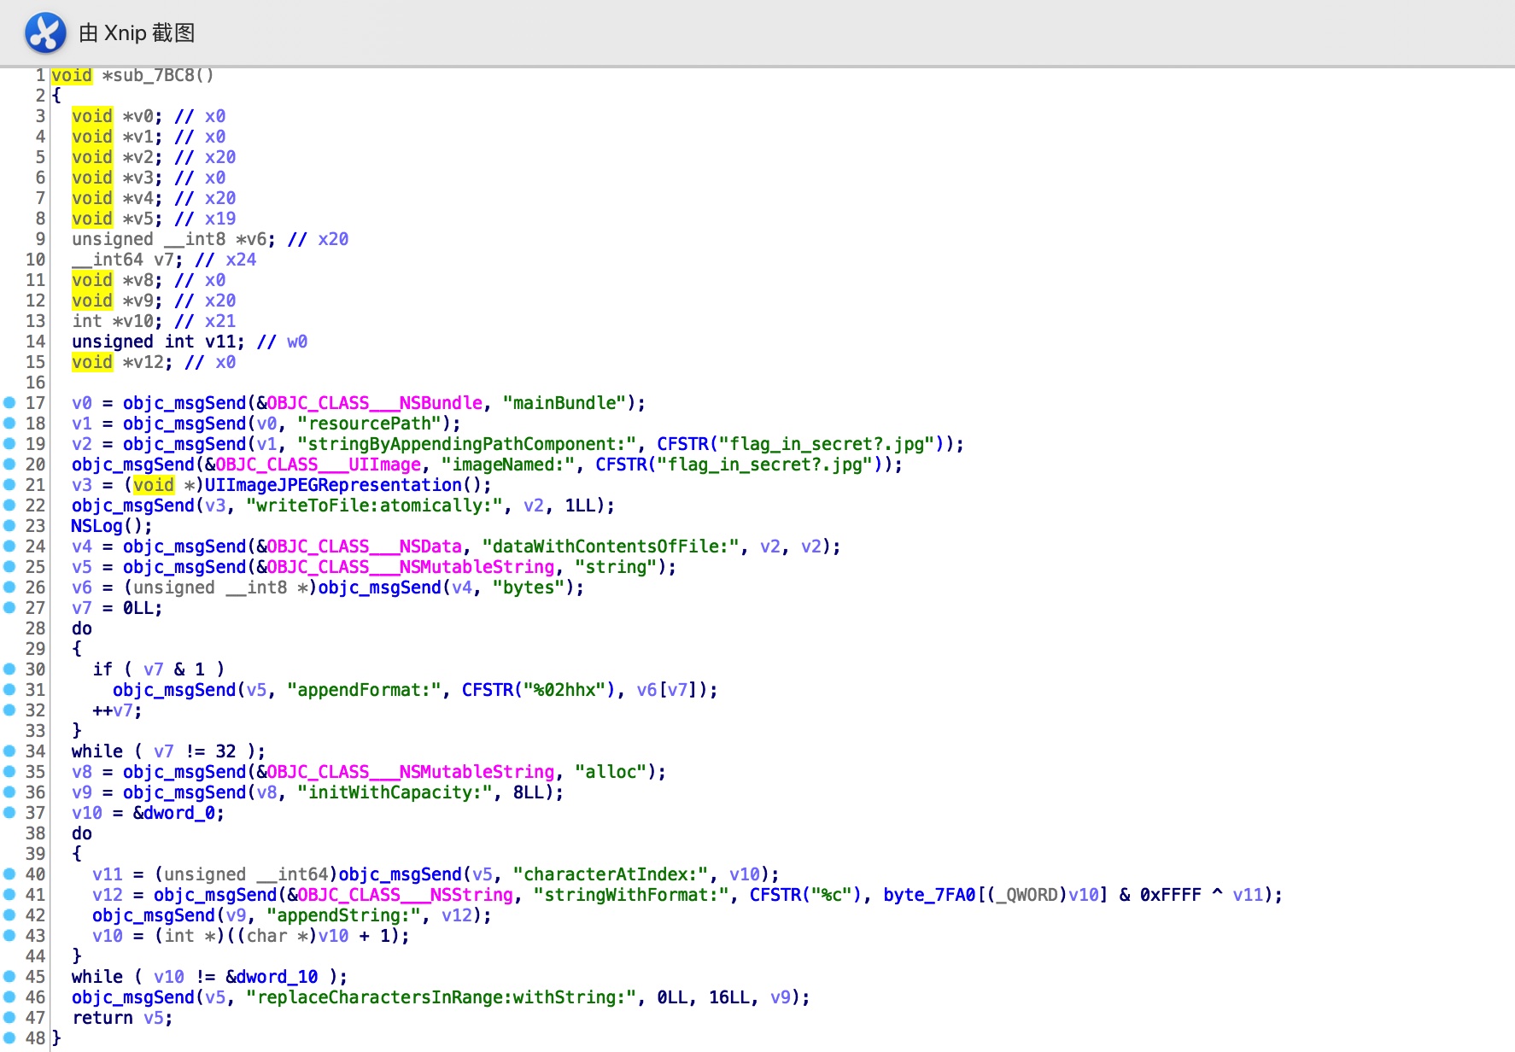Click the "writeToFile:atomically:" selector string

click(375, 506)
